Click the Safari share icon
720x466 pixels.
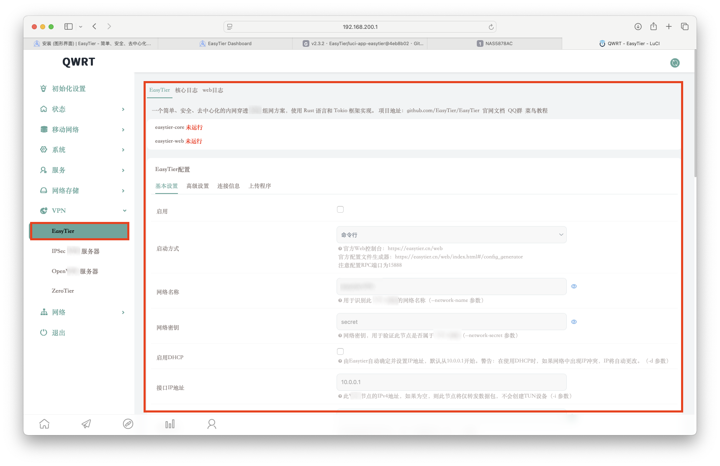[x=653, y=27]
